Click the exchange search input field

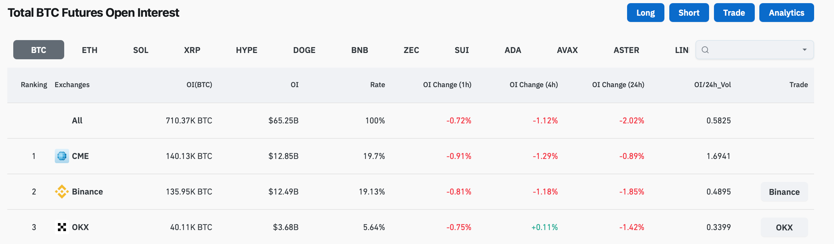pyautogui.click(x=750, y=50)
